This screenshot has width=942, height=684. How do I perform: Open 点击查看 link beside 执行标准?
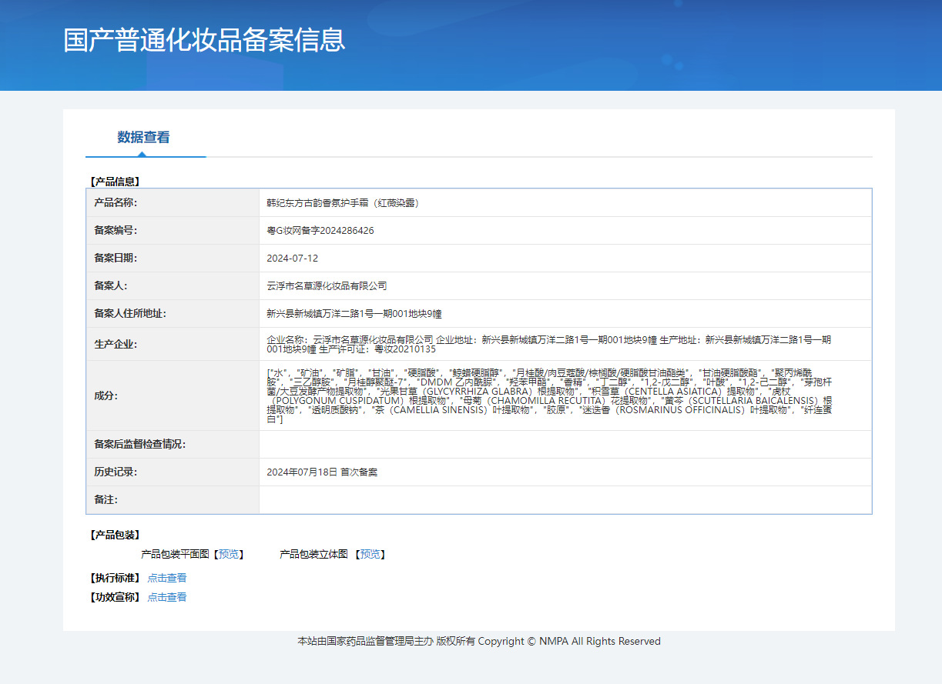tap(167, 578)
